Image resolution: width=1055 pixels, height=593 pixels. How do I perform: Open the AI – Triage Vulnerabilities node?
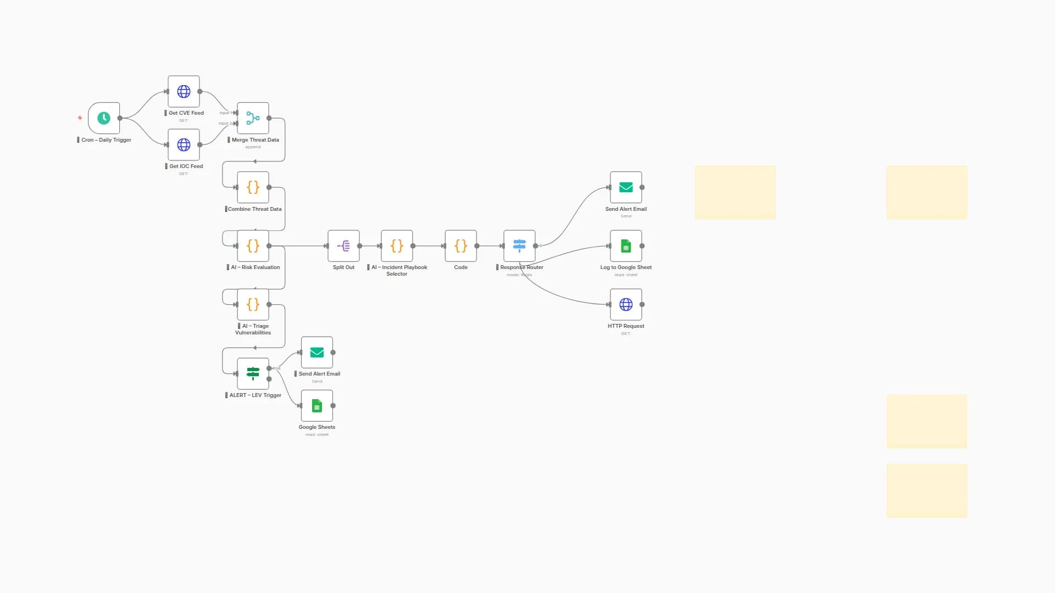point(253,305)
